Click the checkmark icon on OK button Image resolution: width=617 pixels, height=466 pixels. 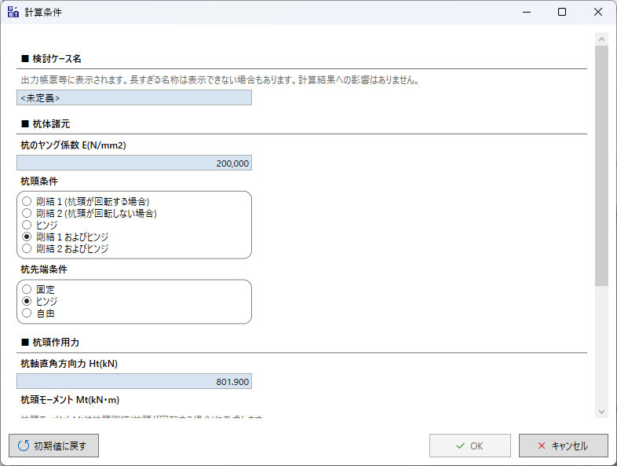460,446
